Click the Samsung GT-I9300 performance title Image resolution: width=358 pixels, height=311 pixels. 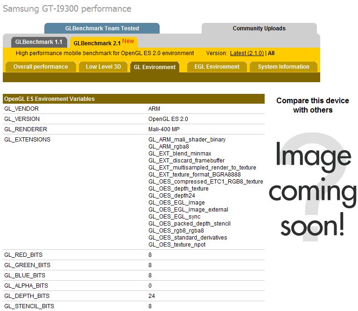(67, 9)
